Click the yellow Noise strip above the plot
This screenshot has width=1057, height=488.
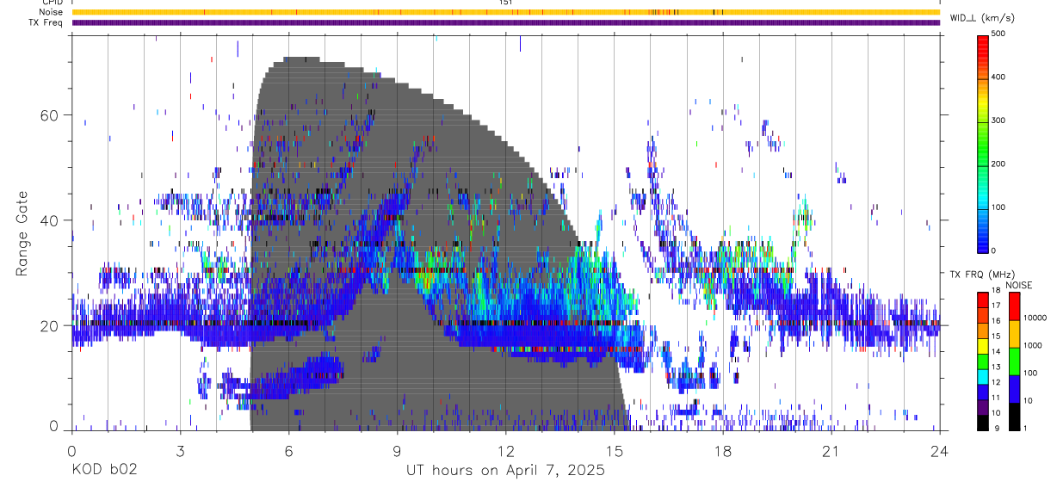[505, 12]
